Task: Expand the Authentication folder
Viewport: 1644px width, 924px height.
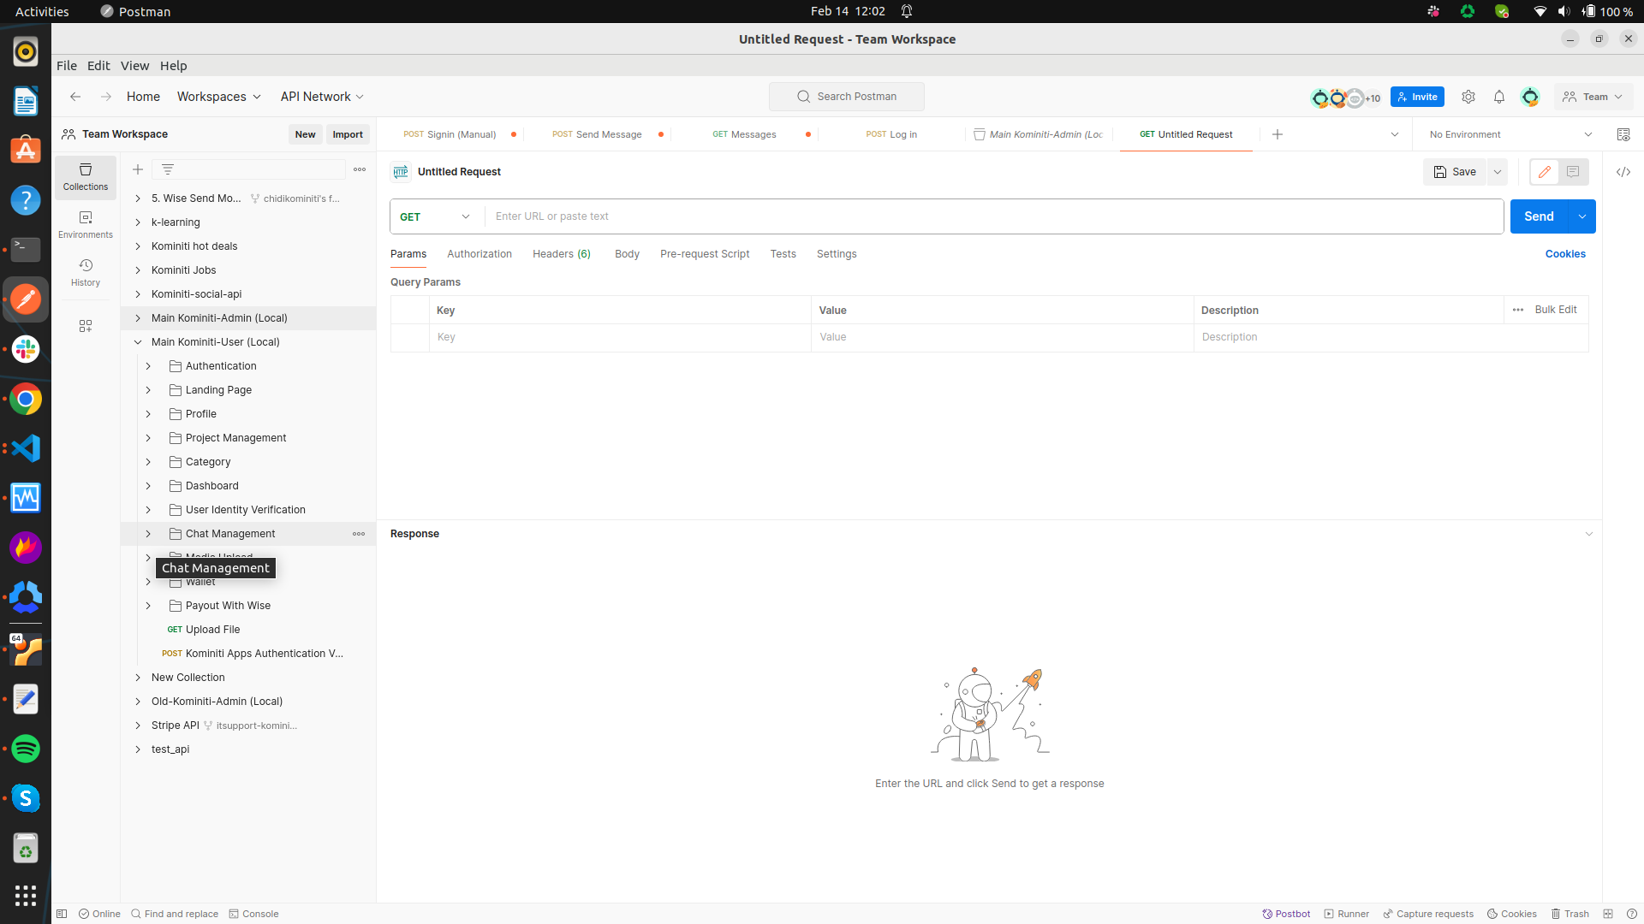Action: point(148,366)
